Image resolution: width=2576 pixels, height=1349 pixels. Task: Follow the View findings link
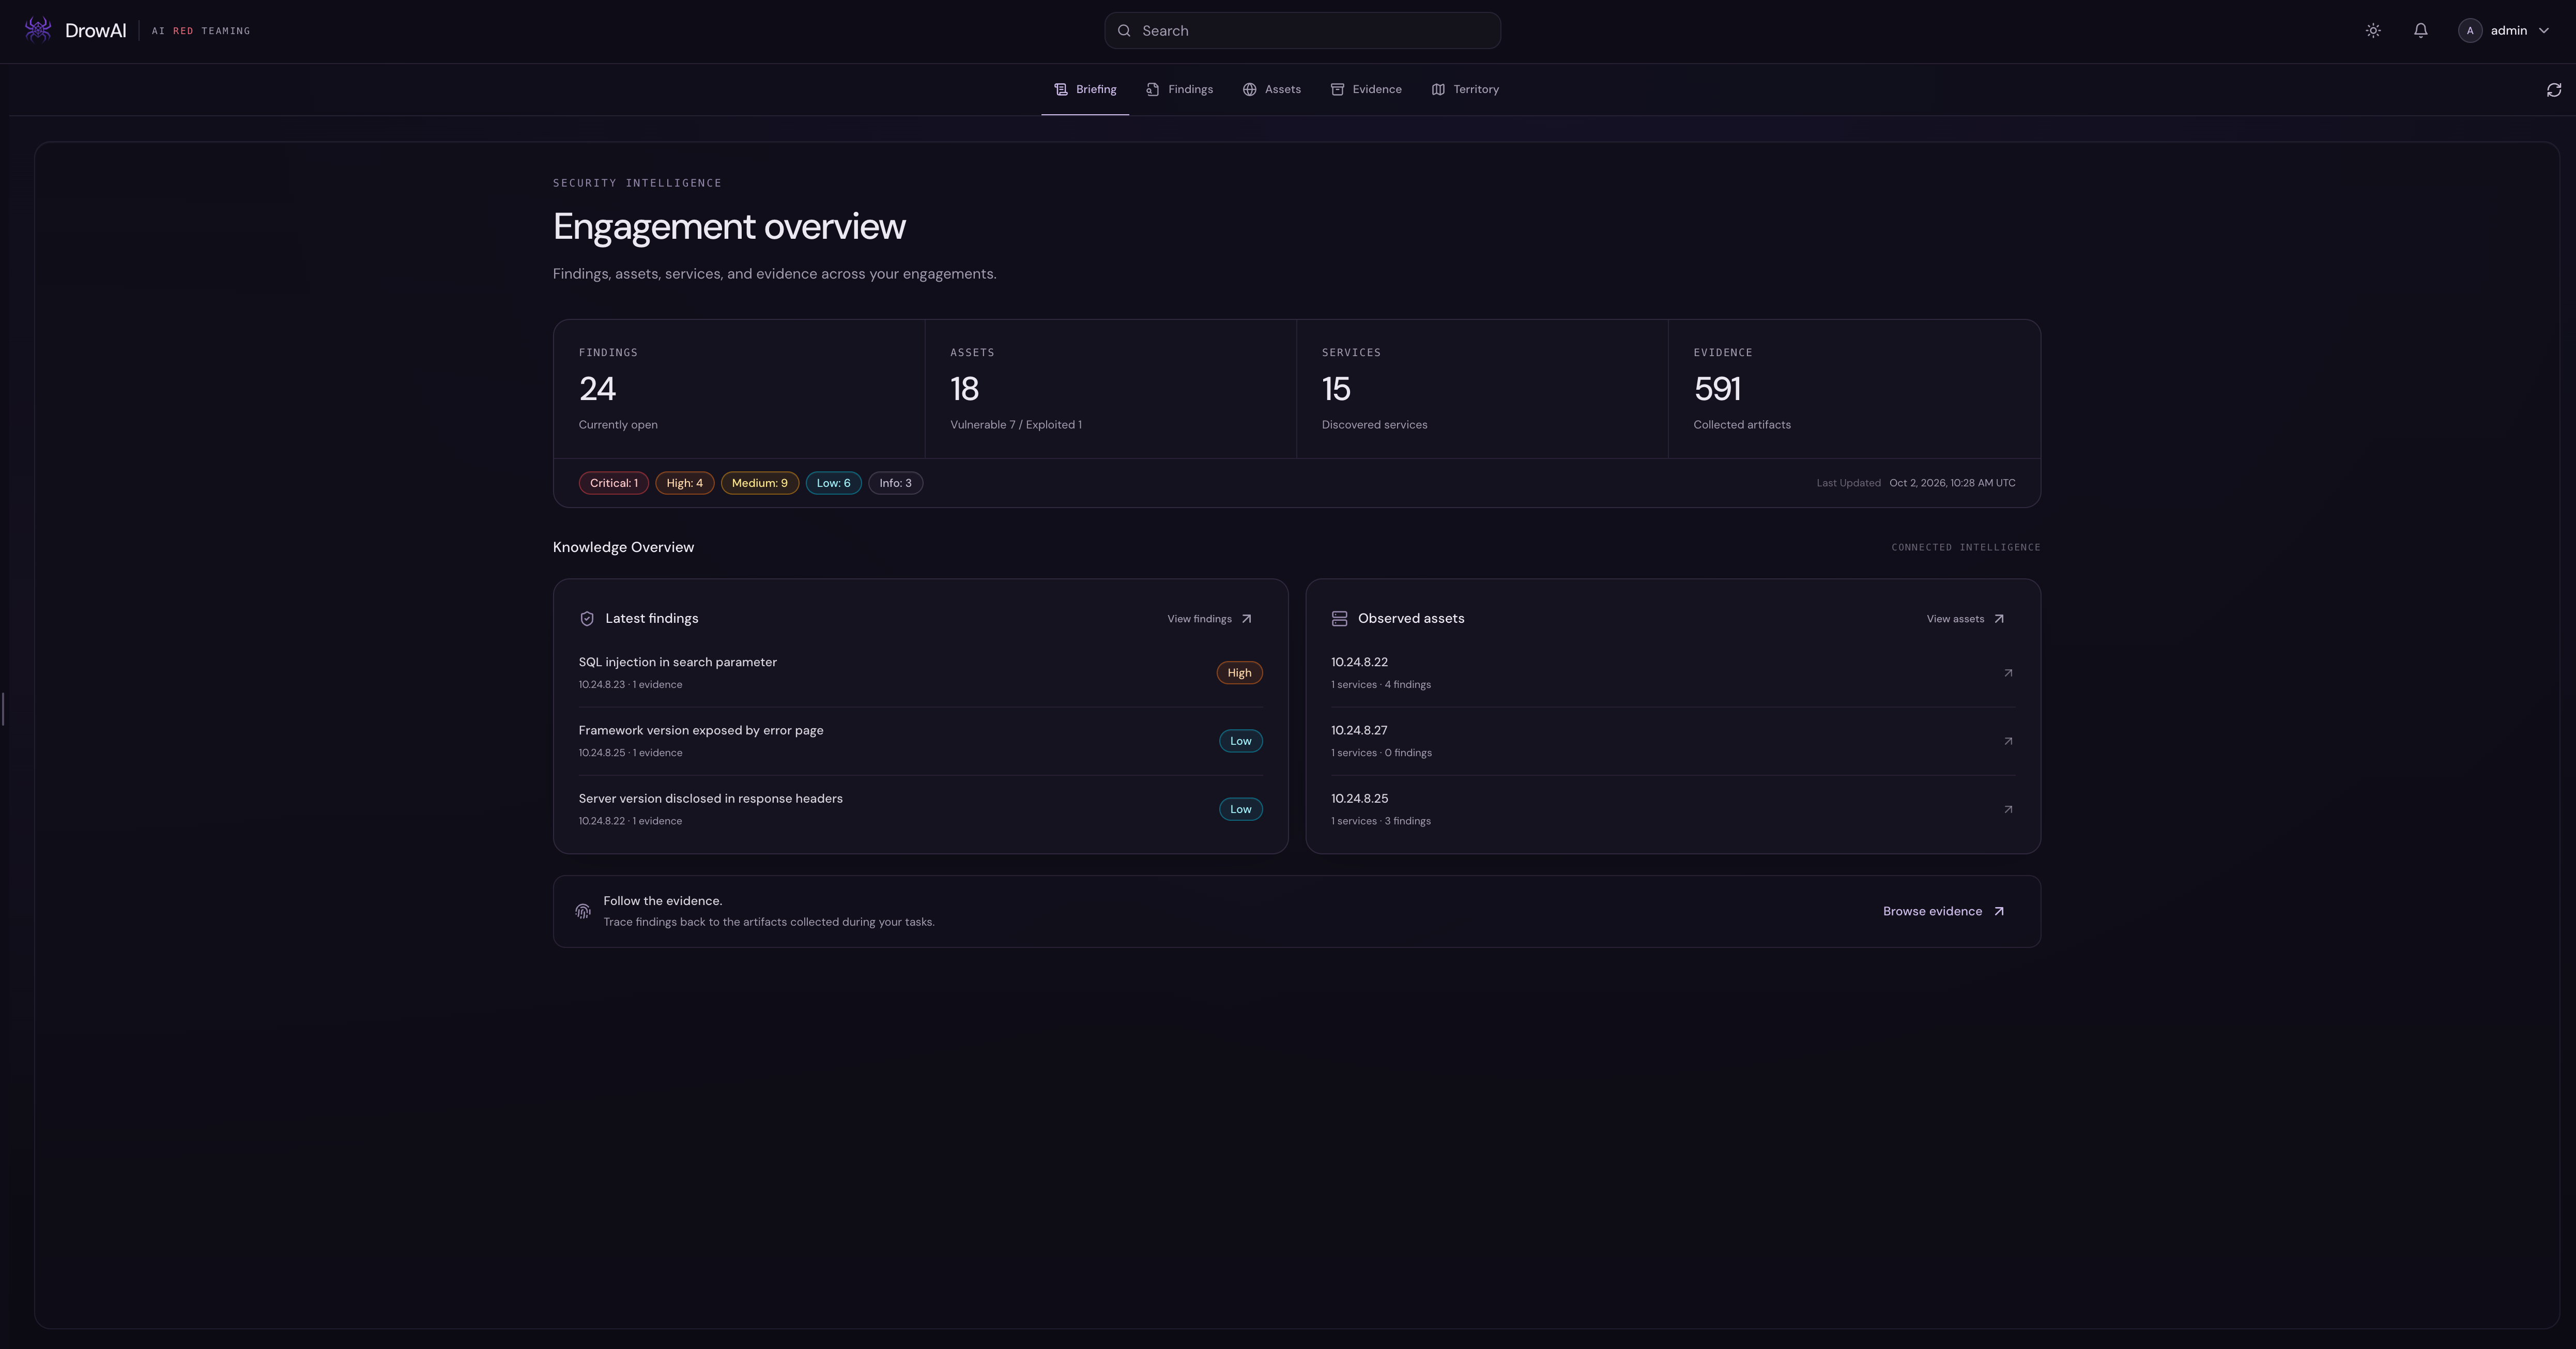1210,619
